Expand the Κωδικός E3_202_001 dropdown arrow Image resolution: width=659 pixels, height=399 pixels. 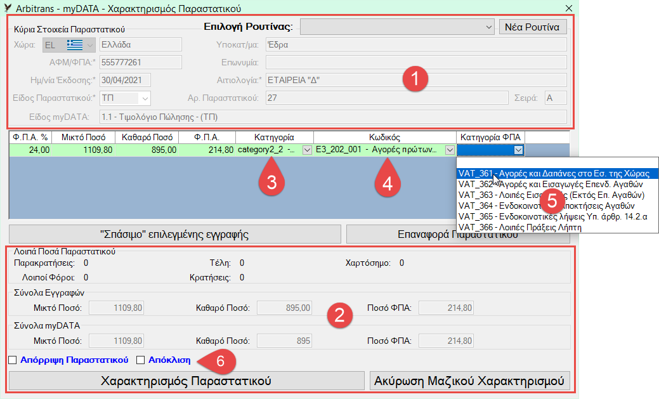[x=450, y=150]
